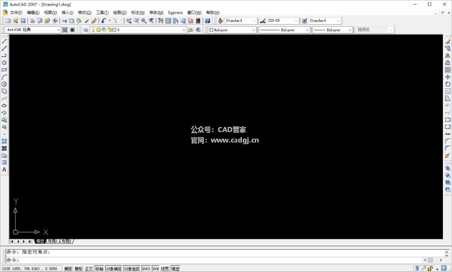Viewport: 452px width, 272px height.
Task: Open the ISO-25 dimension style dropdown
Action: (296, 21)
